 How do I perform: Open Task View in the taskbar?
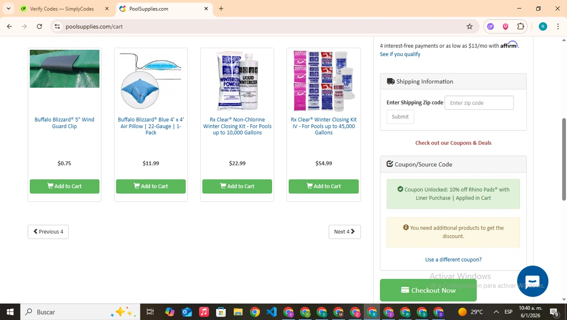(x=150, y=312)
